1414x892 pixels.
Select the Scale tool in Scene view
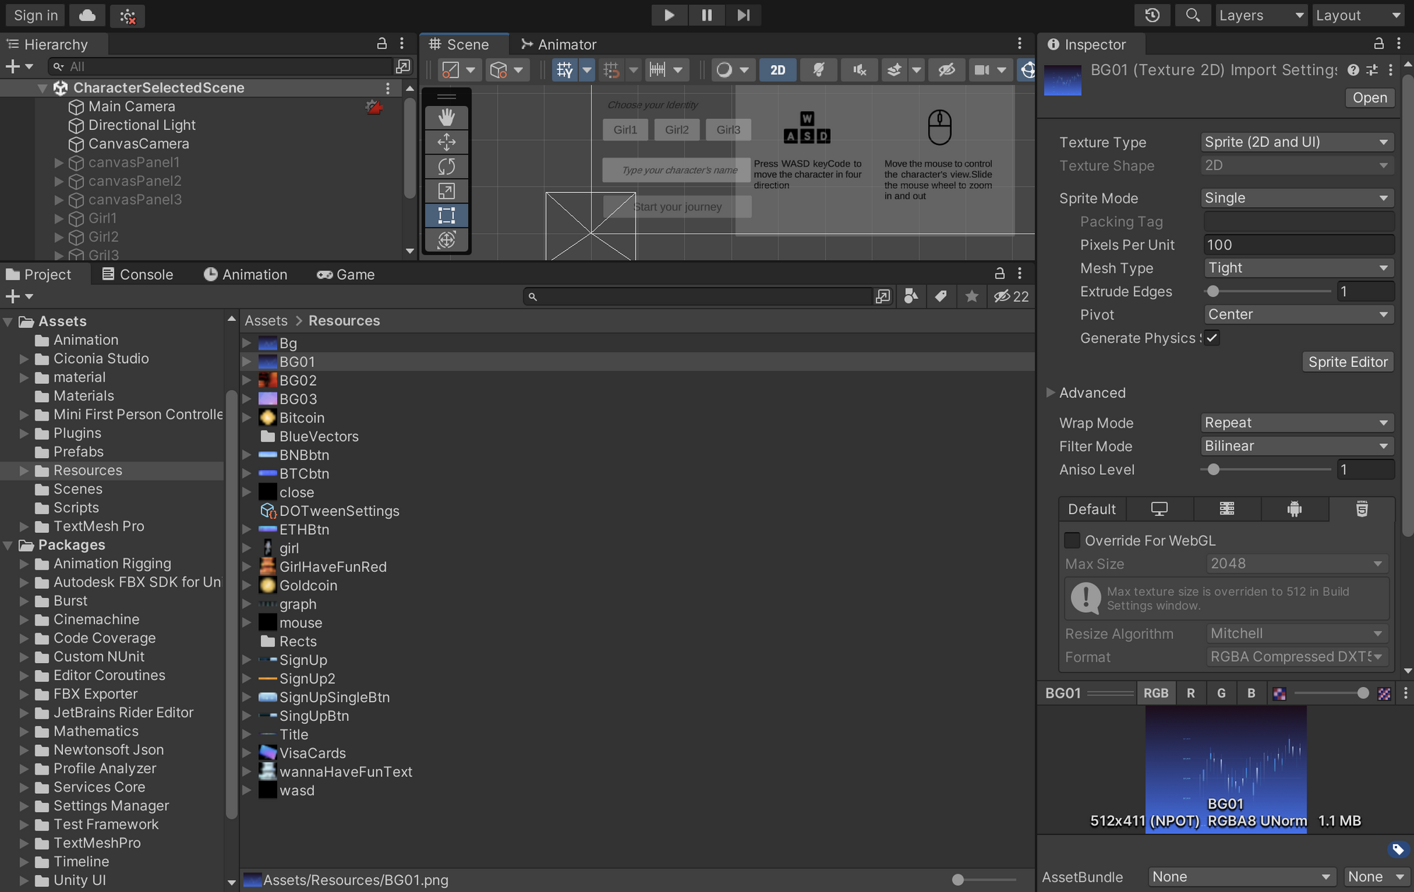pyautogui.click(x=446, y=191)
